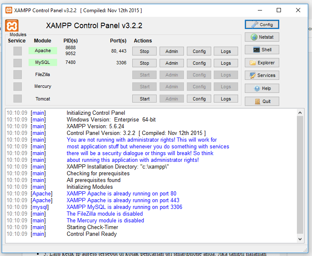Click the log scrollbar thumb
Screen dimensions: 312x256
pyautogui.click(x=300, y=175)
